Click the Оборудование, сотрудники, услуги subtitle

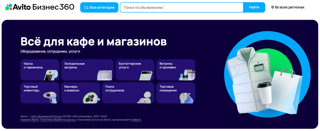[50, 51]
